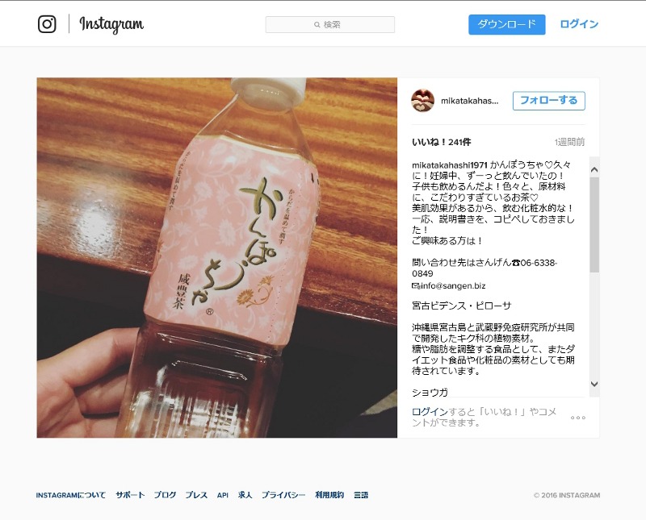Click the bottle photo in the post
This screenshot has height=520, width=646.
pos(217,257)
